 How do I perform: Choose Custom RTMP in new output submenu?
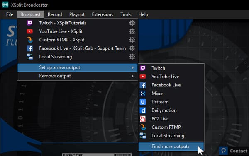tap(171, 127)
